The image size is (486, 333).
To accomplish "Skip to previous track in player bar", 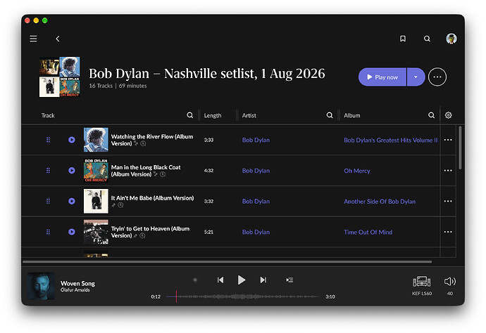I will 220,280.
